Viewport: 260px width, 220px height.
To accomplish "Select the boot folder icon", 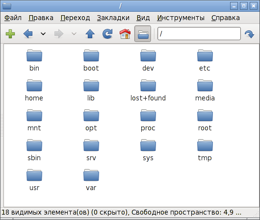I will point(91,55).
